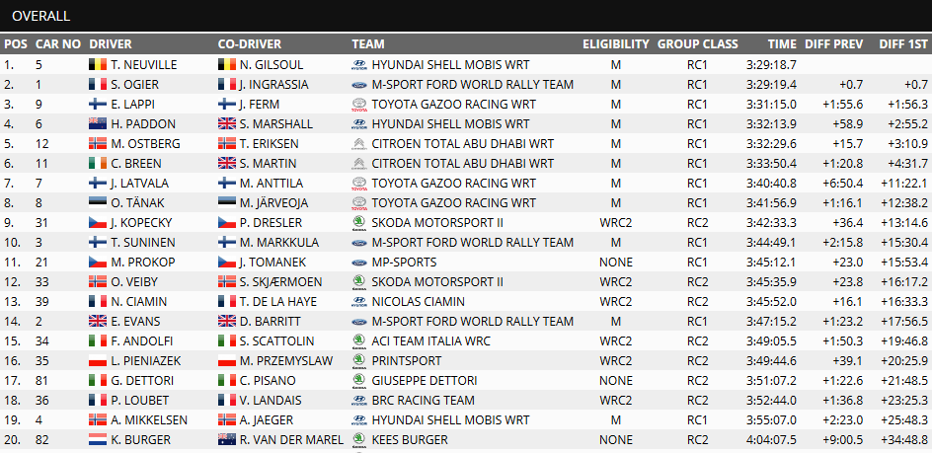Viewport: 932px width, 453px height.
Task: Click driver name P. LOUBET
Action: [139, 401]
